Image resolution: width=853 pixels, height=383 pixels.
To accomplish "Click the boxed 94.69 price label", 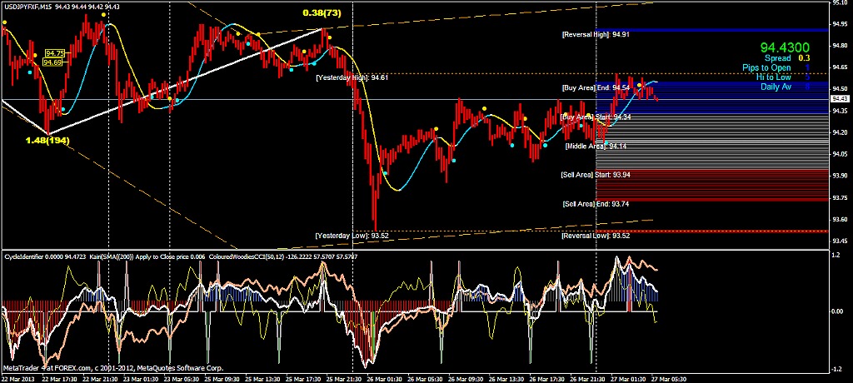I will click(52, 62).
